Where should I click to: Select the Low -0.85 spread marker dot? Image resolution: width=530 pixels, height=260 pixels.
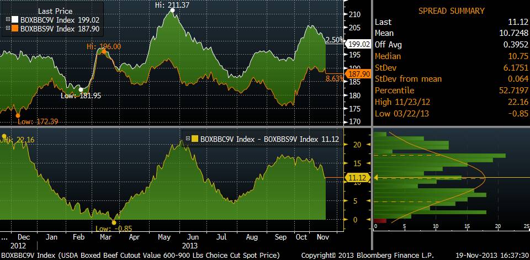[x=114, y=222]
